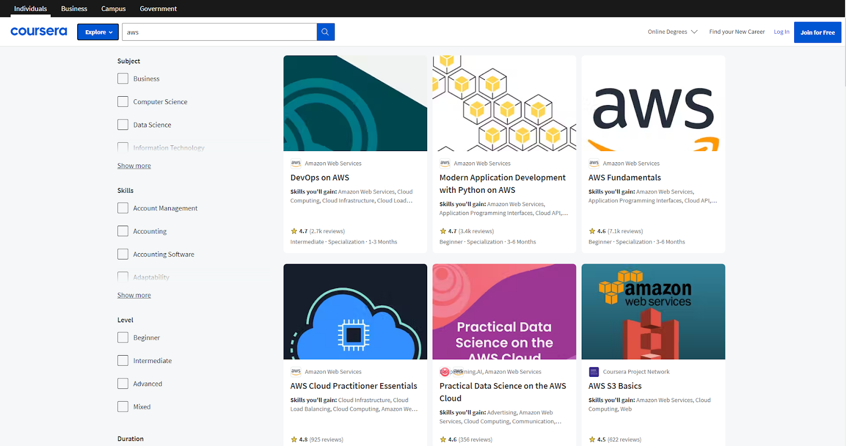This screenshot has height=446, width=846.
Task: Click the Log In link
Action: [781, 32]
